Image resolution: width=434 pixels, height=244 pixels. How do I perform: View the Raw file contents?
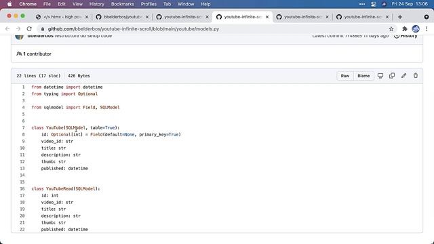point(345,76)
